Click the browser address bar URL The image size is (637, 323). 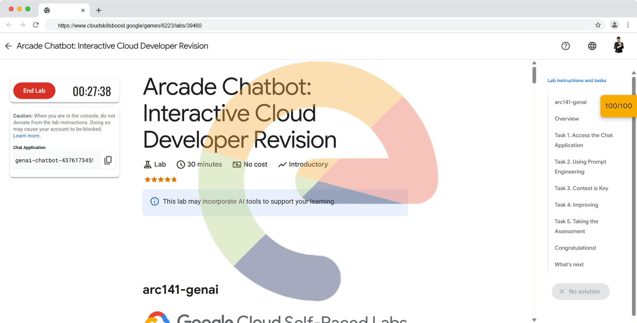click(x=130, y=26)
